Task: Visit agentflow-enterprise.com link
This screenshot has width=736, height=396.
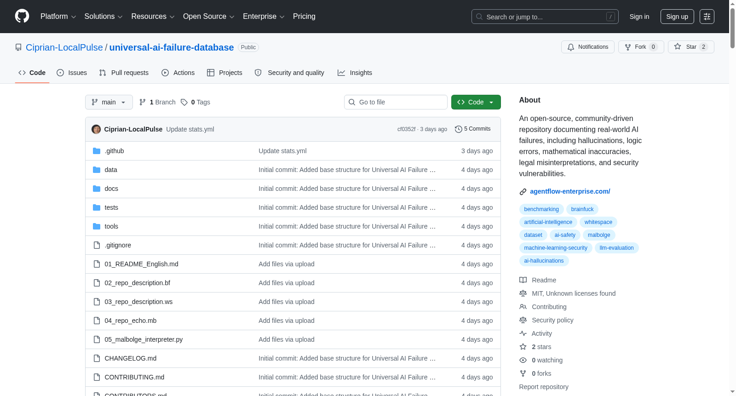Action: point(570,191)
